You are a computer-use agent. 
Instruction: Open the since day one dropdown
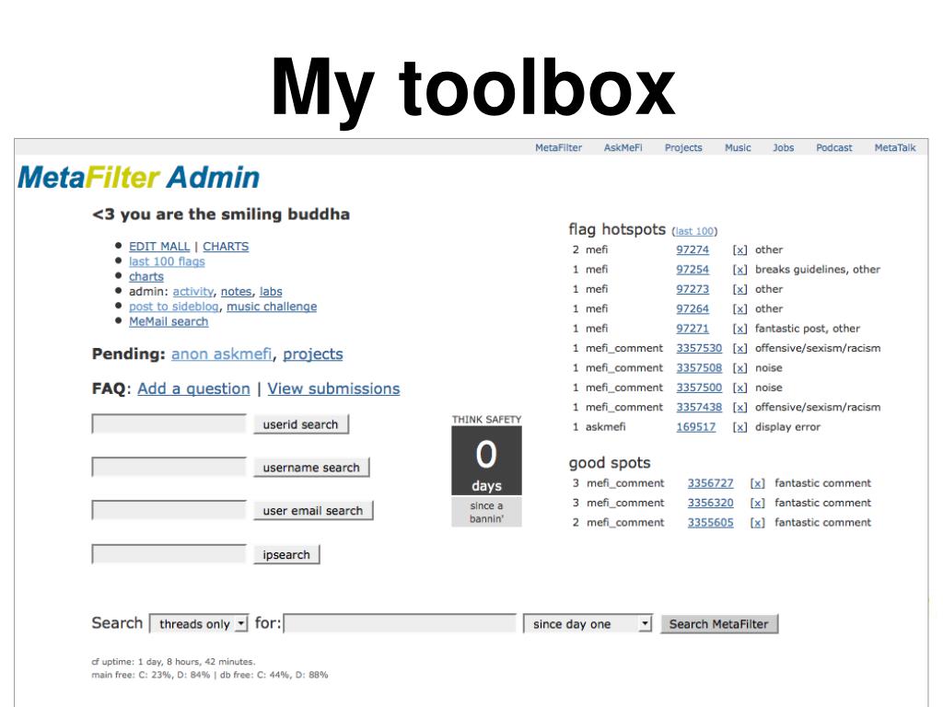588,624
